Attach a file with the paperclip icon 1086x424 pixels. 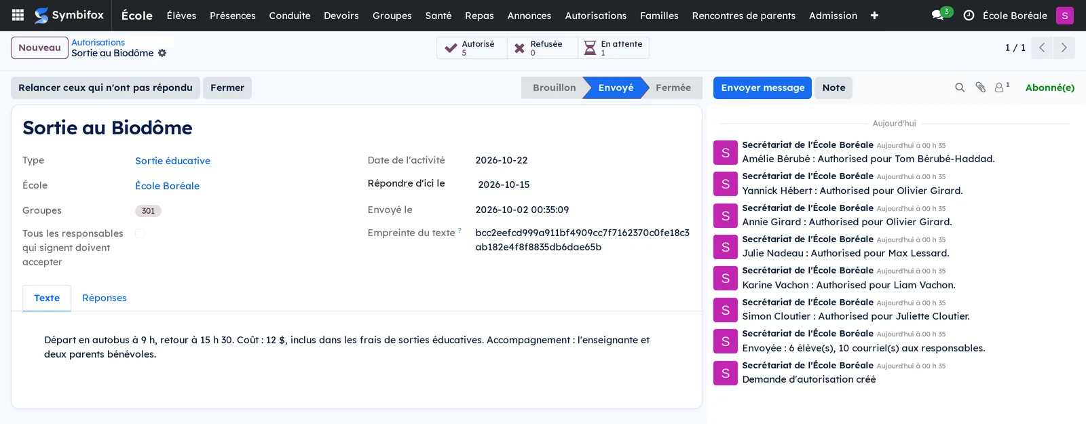coord(980,88)
